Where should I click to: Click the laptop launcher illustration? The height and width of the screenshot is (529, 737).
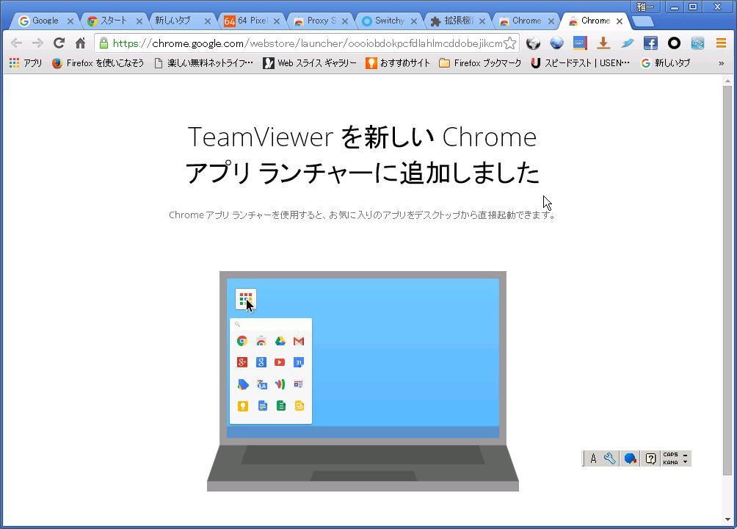363,381
